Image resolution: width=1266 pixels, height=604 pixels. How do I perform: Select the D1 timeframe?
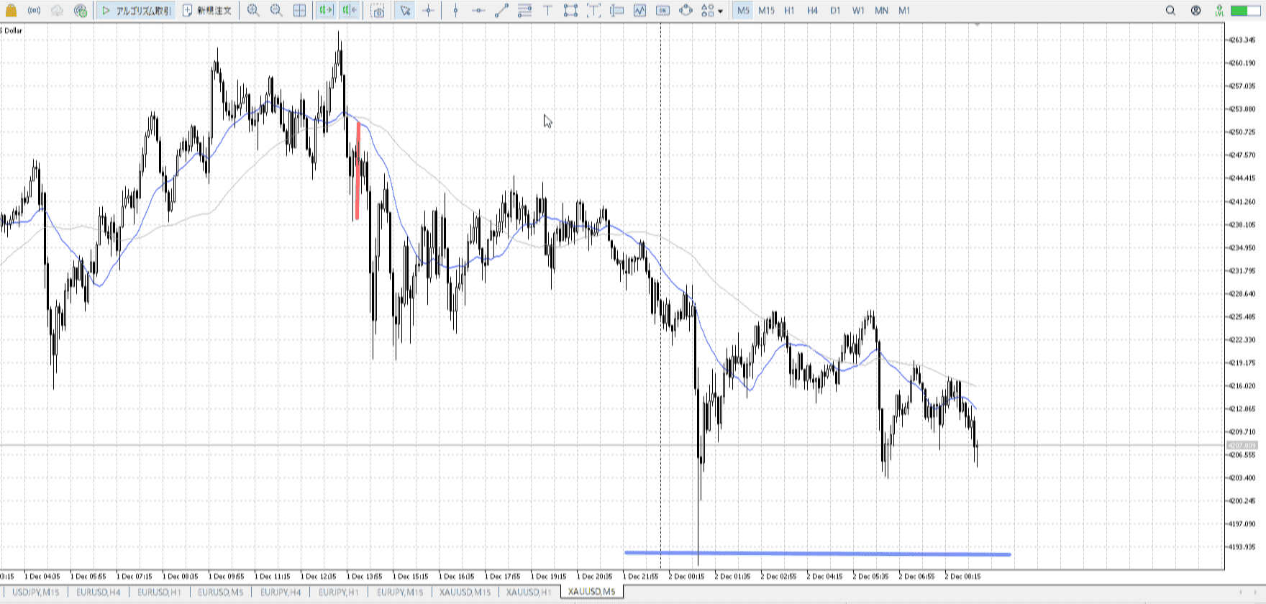835,11
